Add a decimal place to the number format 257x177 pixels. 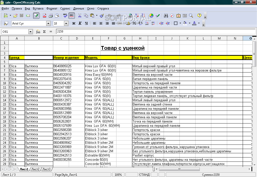click(147, 23)
